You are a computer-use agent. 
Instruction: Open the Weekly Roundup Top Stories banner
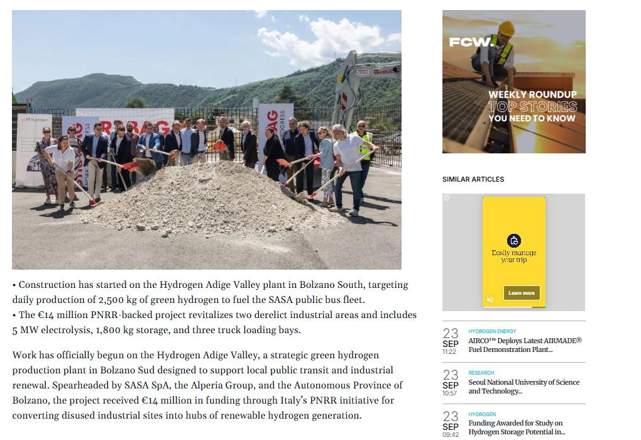(513, 82)
